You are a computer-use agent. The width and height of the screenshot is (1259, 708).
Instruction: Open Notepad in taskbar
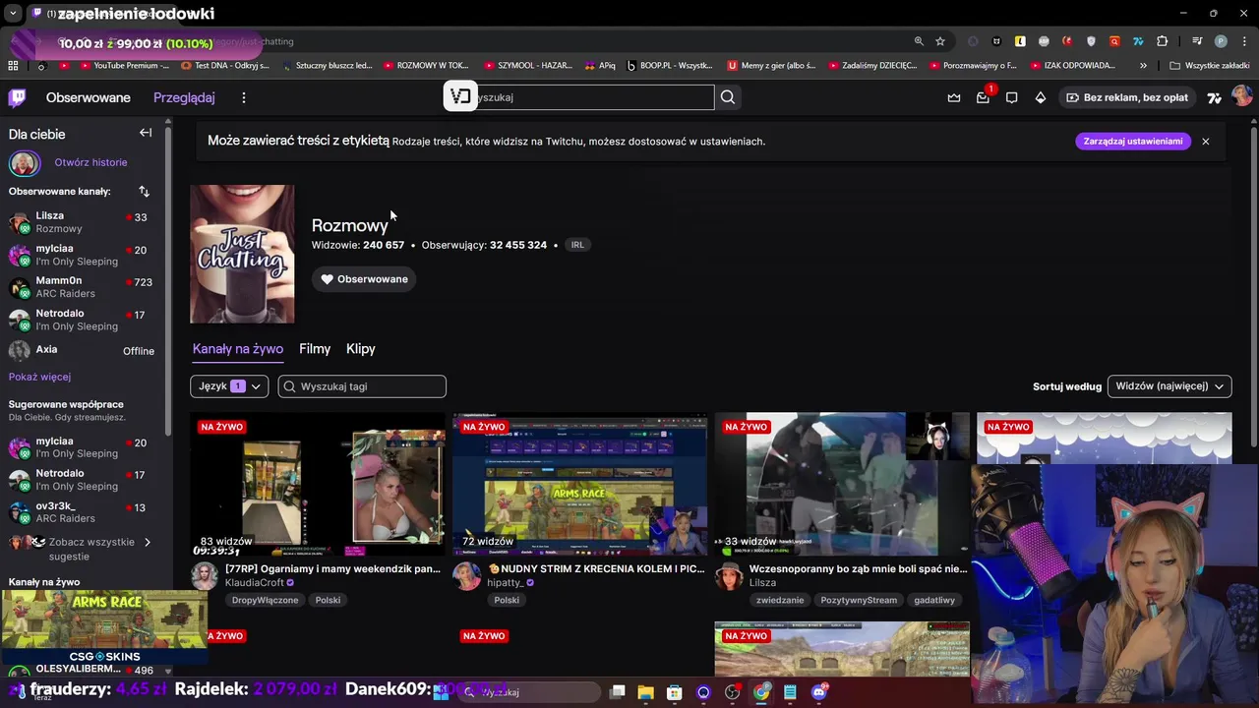(790, 692)
